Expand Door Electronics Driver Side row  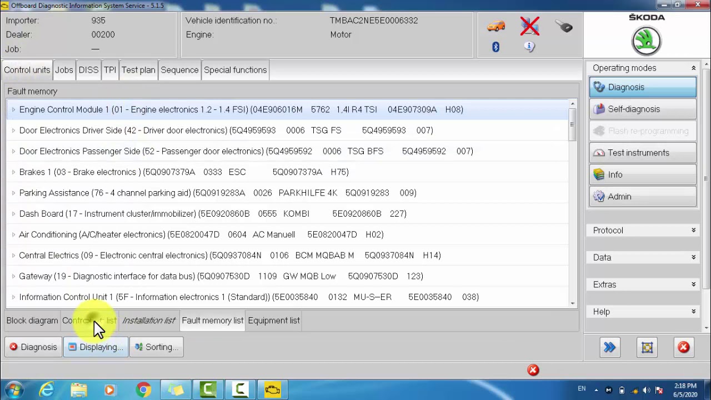[13, 131]
